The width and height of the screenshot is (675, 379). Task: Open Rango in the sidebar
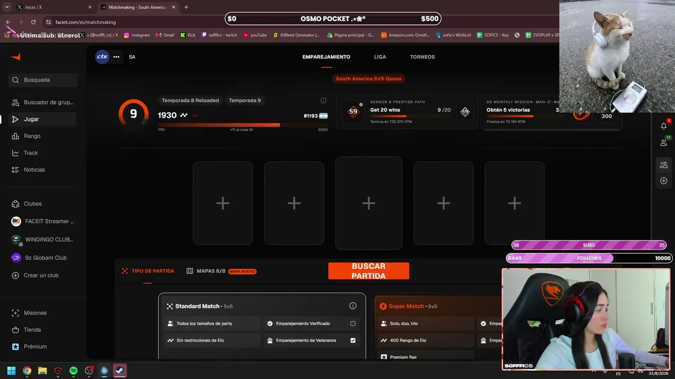click(x=43, y=136)
